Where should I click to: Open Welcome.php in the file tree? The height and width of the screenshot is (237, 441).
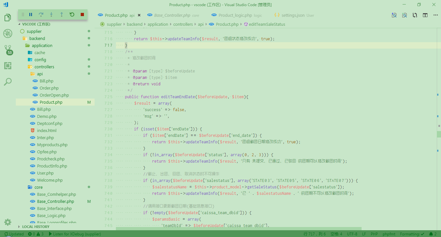(50, 180)
